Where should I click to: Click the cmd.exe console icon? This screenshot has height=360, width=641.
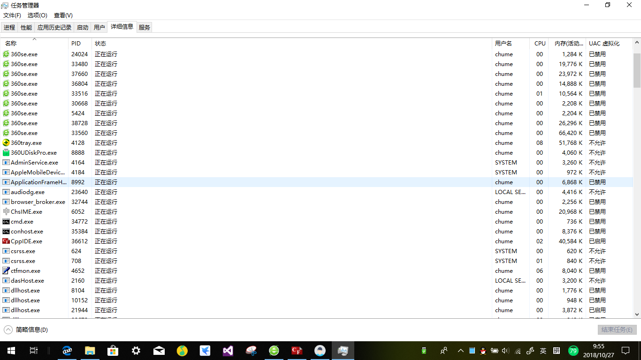6,221
